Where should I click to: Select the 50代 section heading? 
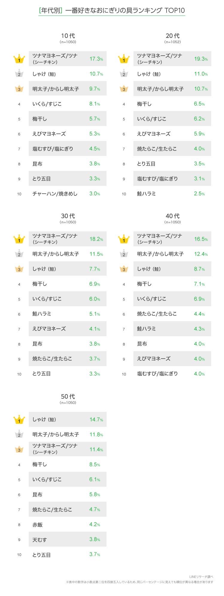click(x=68, y=397)
